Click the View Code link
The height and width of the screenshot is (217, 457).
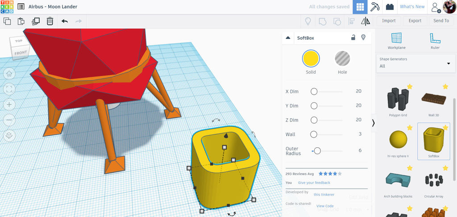point(325,206)
